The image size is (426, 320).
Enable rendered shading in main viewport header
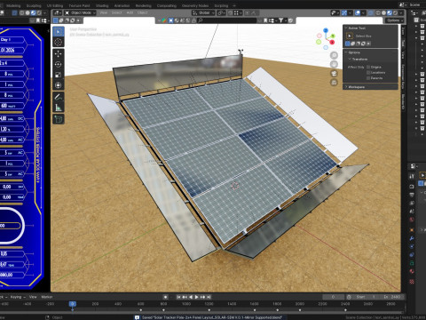(395, 12)
